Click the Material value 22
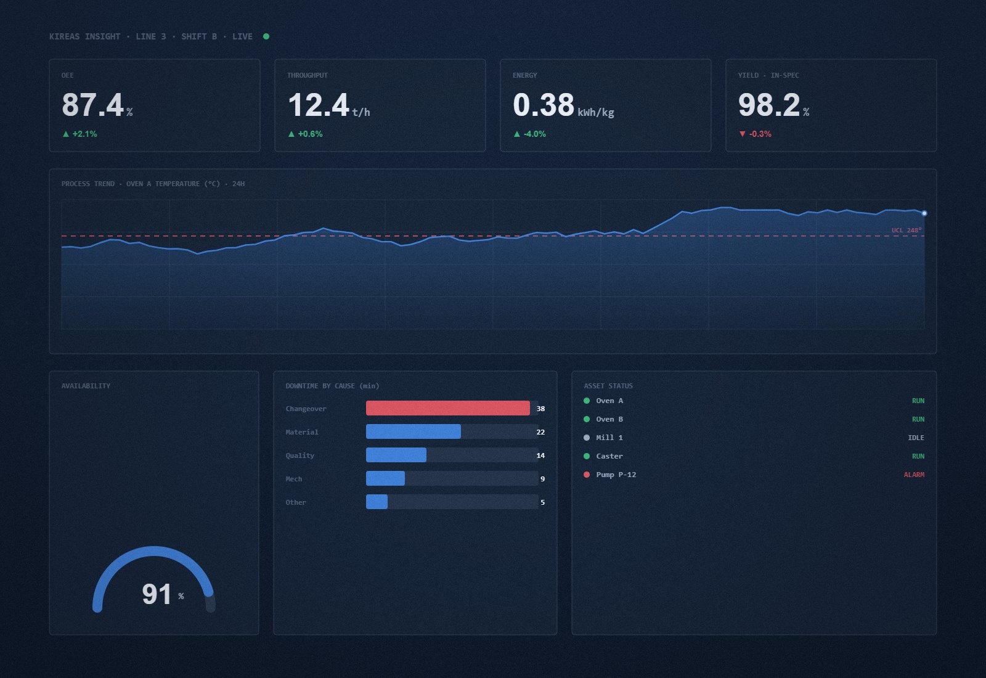Screen dimensions: 986x678 click(540, 432)
